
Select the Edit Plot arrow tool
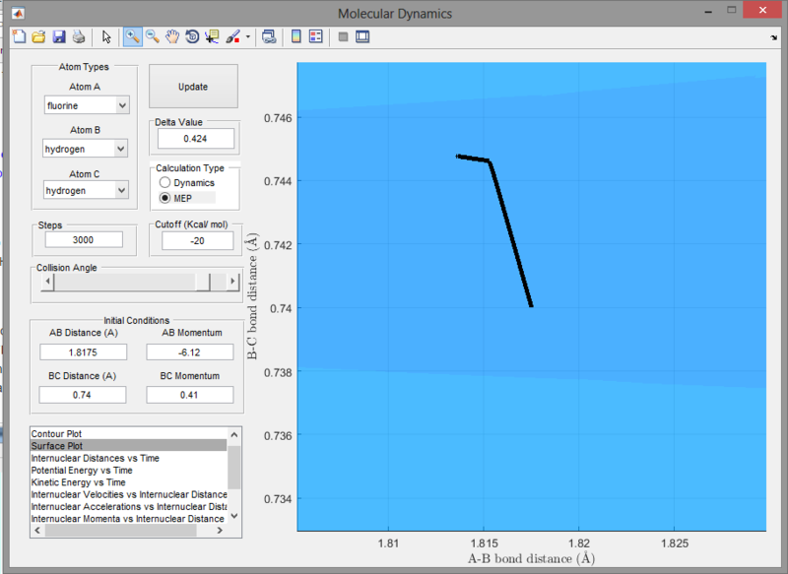pos(106,36)
